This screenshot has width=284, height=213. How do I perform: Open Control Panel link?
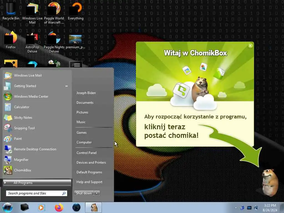pyautogui.click(x=87, y=153)
